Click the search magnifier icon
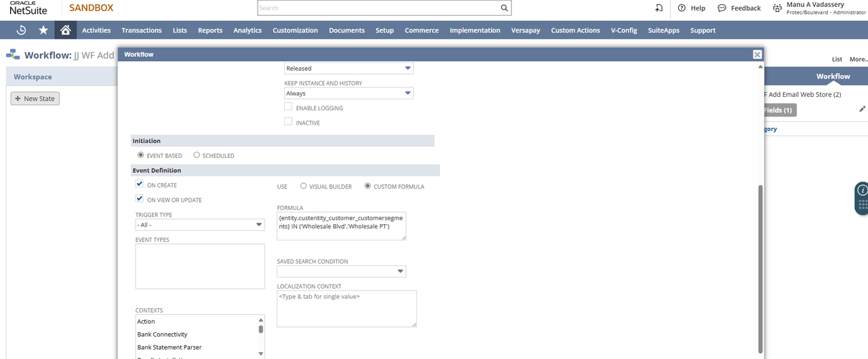Image resolution: width=868 pixels, height=359 pixels. click(x=504, y=8)
